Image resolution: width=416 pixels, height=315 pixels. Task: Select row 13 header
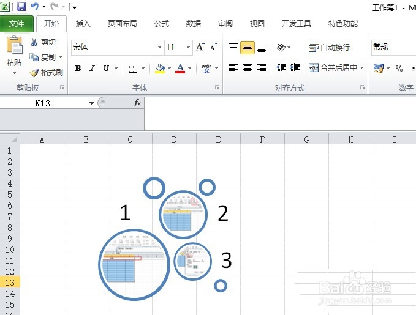10,283
